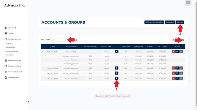Click the BULK ADD button
This screenshot has height=110, width=197.
click(x=170, y=22)
